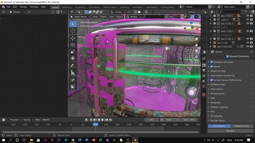Expand abs 3 COL 3 collection tree
Screen dimensions: 255x143
211,23
